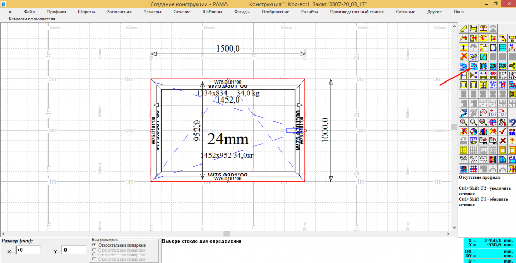
Task: Click the blue undo arrow icon
Action: click(x=512, y=122)
